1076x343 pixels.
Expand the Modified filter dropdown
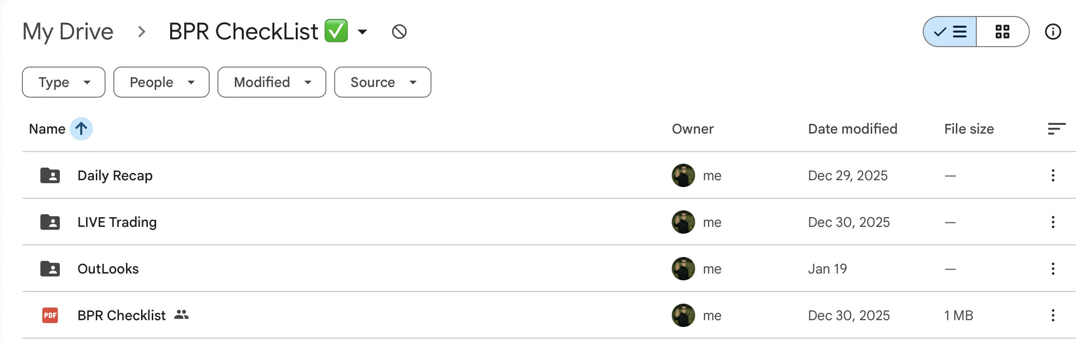coord(271,82)
